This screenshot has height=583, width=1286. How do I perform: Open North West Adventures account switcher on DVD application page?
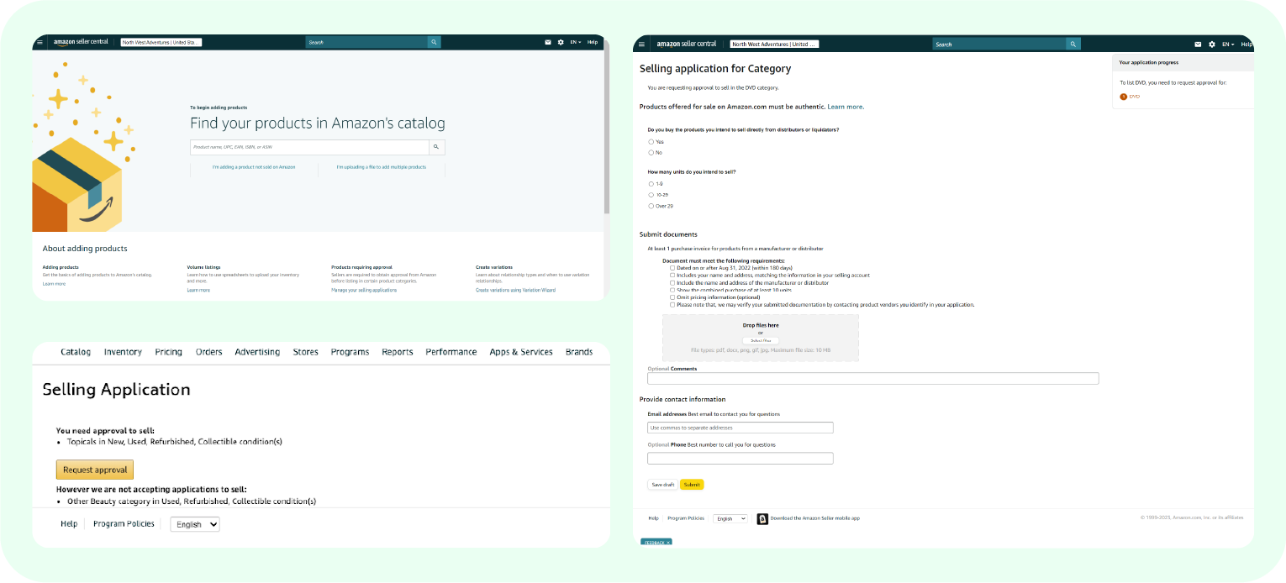[x=774, y=44]
